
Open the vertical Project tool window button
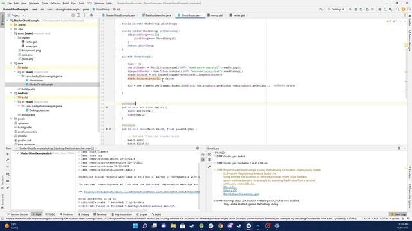(3, 21)
